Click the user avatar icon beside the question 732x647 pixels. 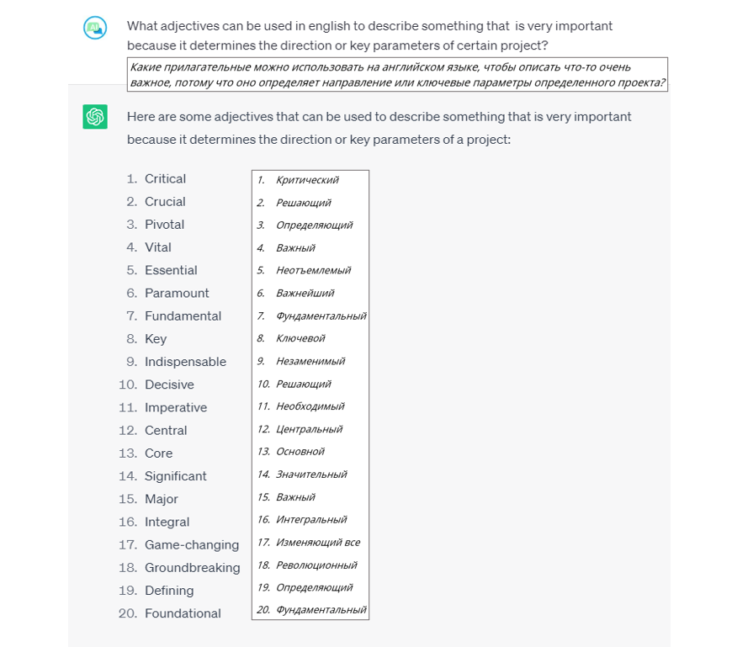(x=95, y=28)
